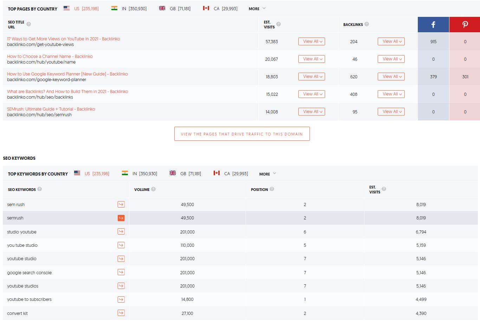Expand visits View All for Backlinks hub page

point(312,94)
